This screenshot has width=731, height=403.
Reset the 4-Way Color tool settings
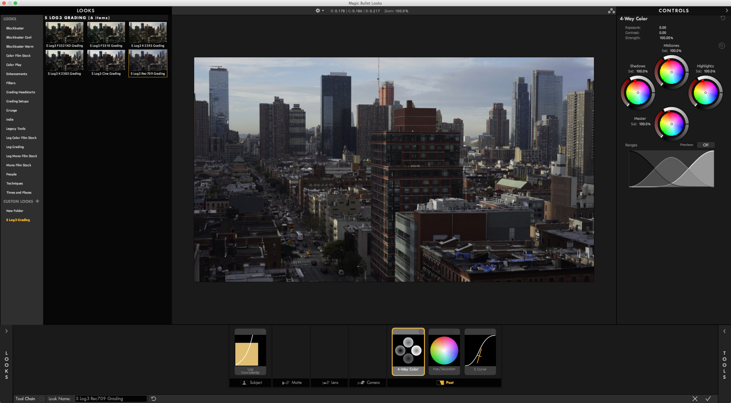click(723, 18)
